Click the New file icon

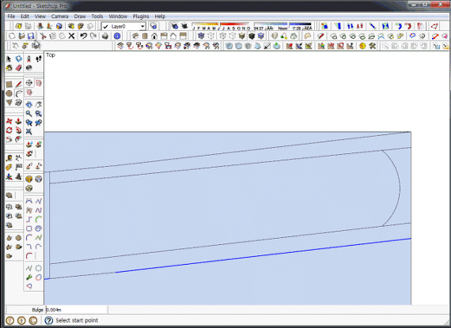pyautogui.click(x=12, y=36)
